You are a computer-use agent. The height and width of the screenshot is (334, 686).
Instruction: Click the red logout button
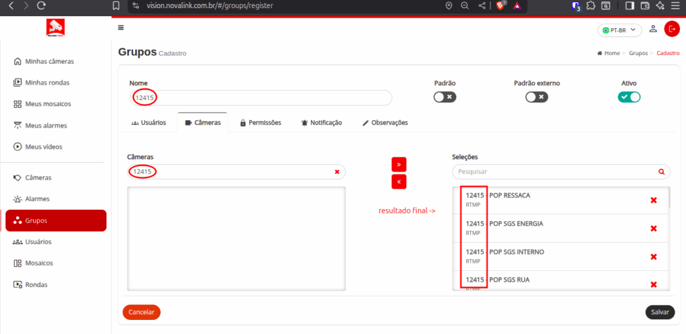[671, 29]
